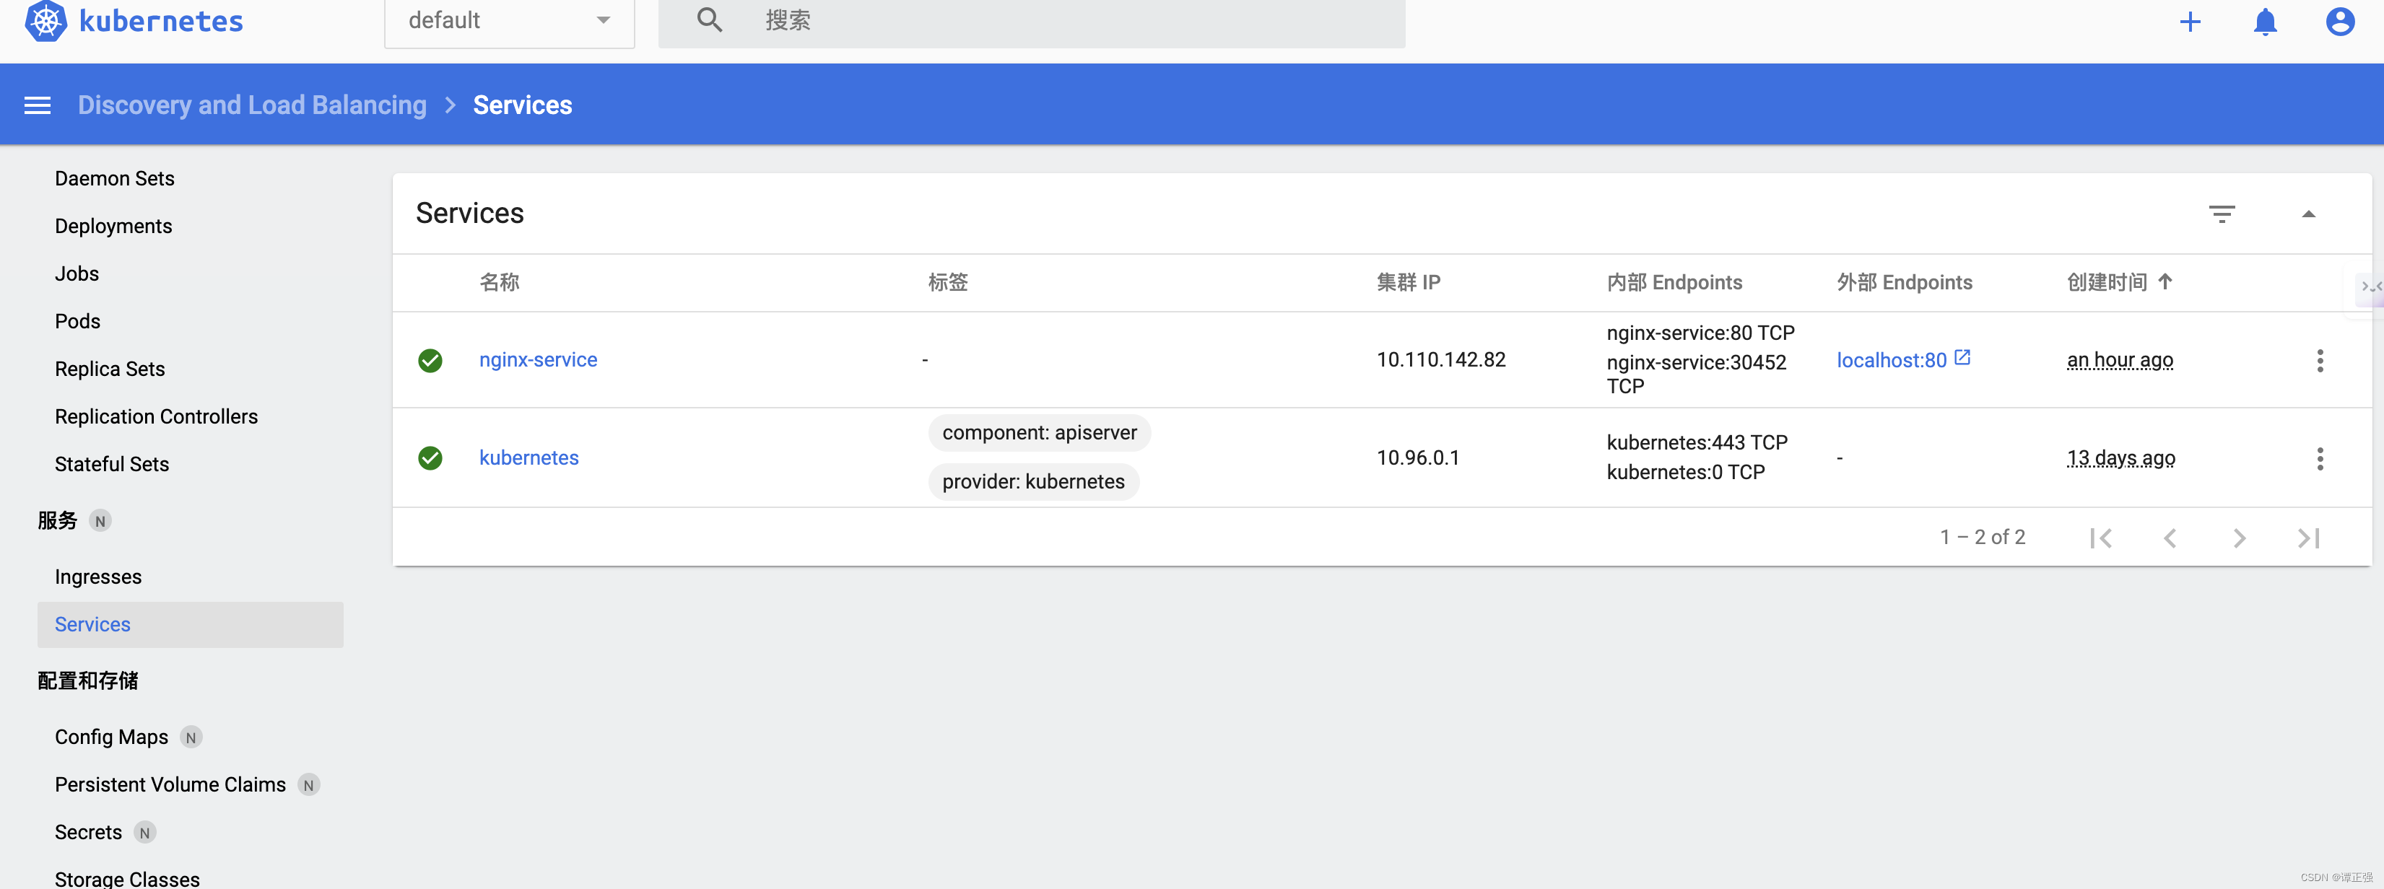Click nginx-service green status icon
This screenshot has height=889, width=2384.
point(430,360)
